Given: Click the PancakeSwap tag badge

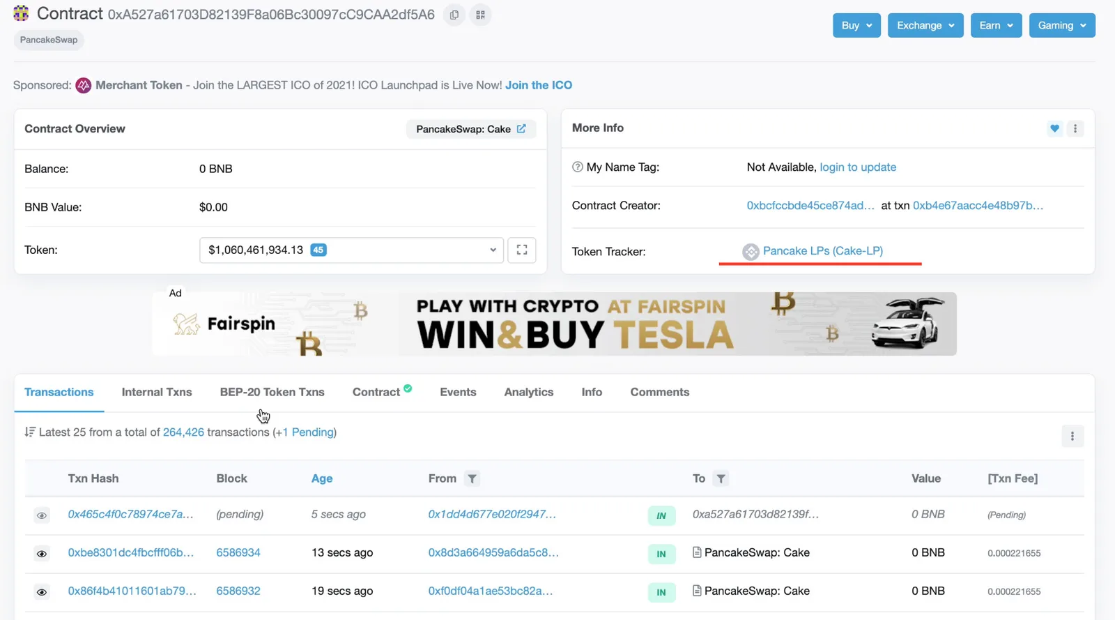Looking at the screenshot, I should [49, 40].
